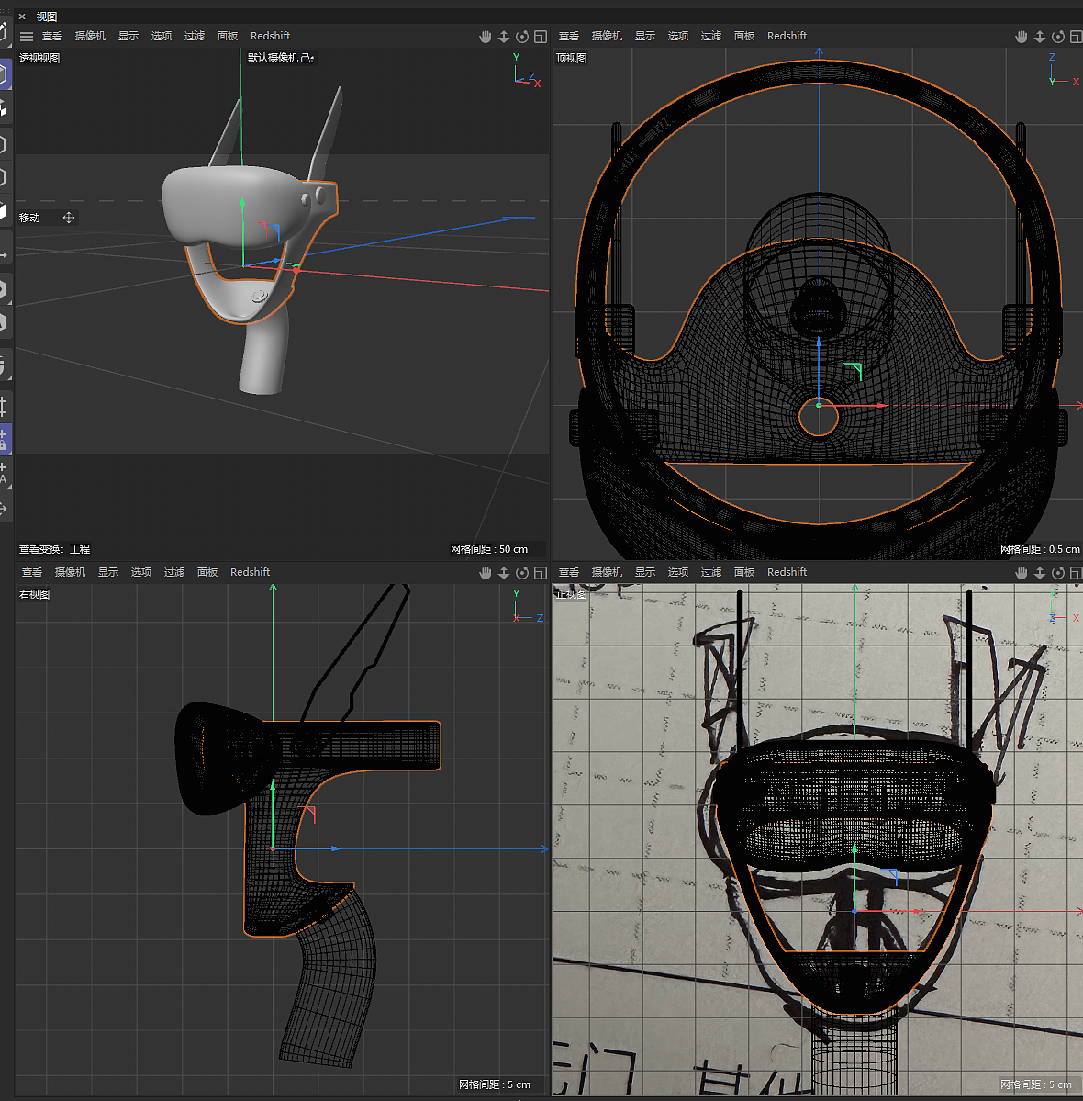The width and height of the screenshot is (1083, 1101).
Task: Click the zoom (up-down arrow) icon in front view
Action: [1040, 573]
